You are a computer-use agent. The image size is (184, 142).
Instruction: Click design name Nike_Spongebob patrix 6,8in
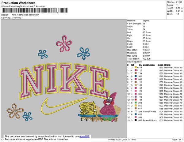pos(25,15)
